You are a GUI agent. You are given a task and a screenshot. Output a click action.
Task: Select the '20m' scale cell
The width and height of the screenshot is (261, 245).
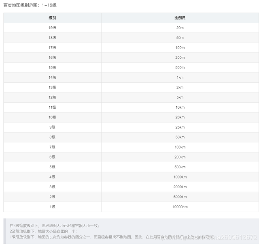pyautogui.click(x=180, y=28)
